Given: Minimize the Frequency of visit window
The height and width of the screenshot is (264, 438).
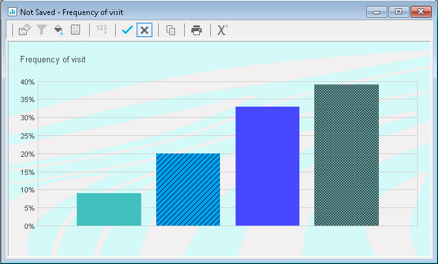Looking at the screenshot, I should (377, 12).
